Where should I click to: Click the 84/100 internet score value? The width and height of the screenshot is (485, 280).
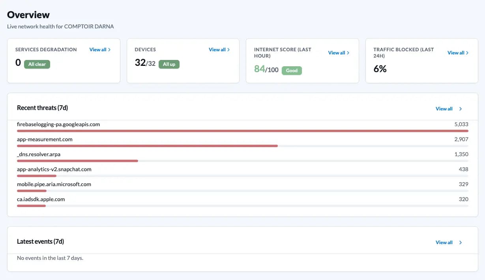point(266,69)
